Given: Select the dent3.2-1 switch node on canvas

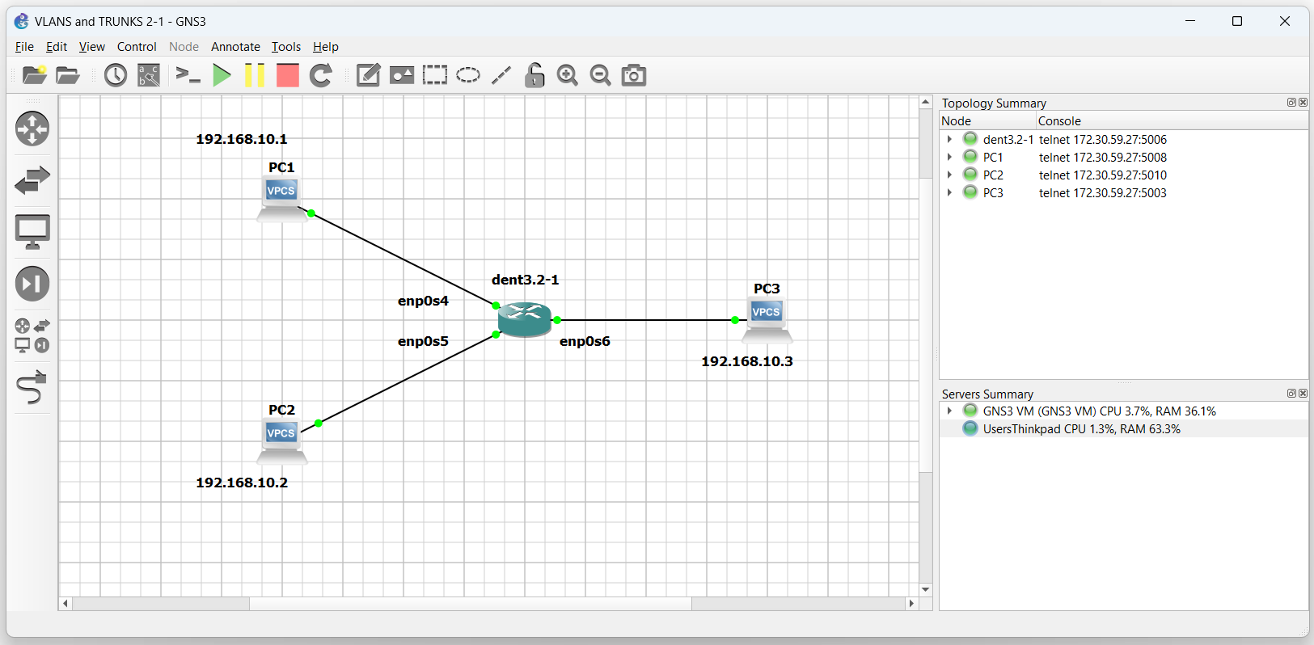Looking at the screenshot, I should [x=525, y=319].
